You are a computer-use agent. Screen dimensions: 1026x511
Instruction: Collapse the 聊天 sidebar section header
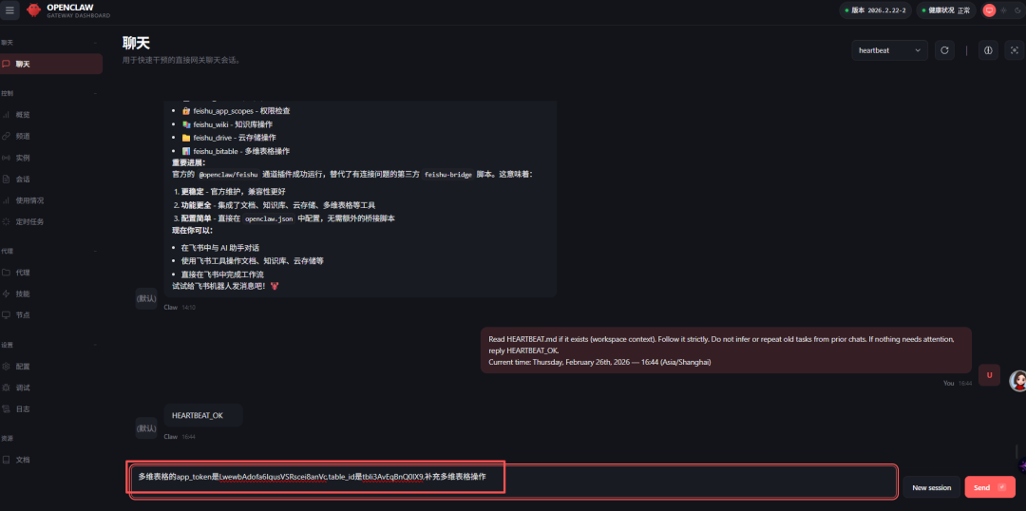[51, 43]
